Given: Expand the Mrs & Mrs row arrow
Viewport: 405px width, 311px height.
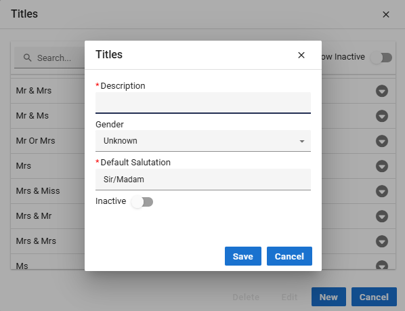Looking at the screenshot, I should (382, 241).
